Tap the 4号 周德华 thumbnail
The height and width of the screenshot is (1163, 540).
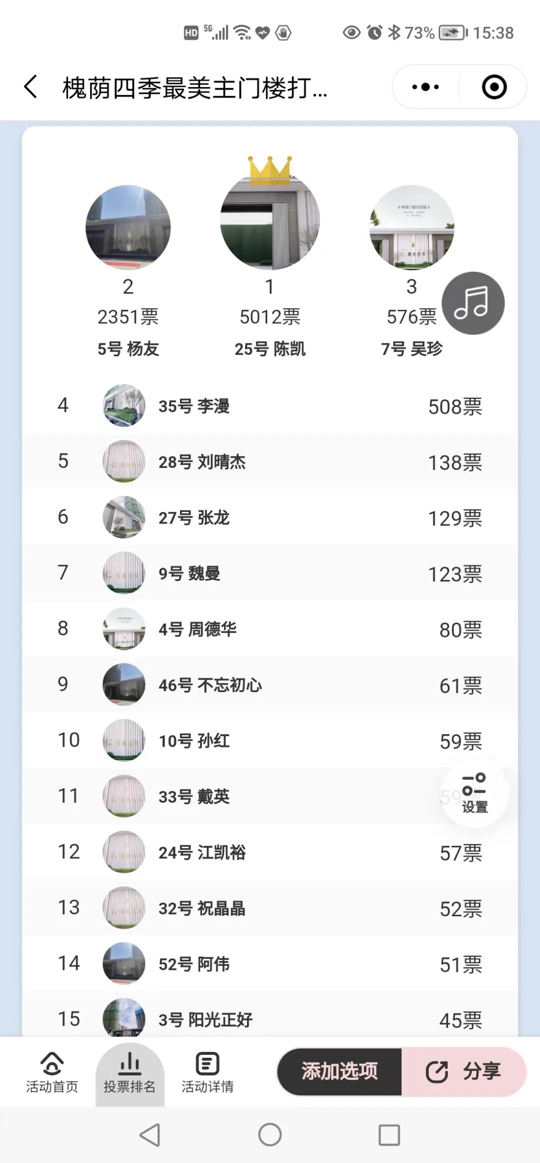(x=124, y=629)
